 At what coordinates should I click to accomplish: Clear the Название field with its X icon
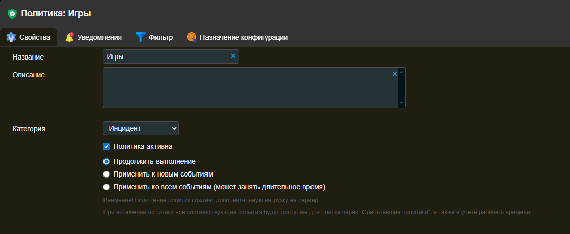(x=233, y=56)
